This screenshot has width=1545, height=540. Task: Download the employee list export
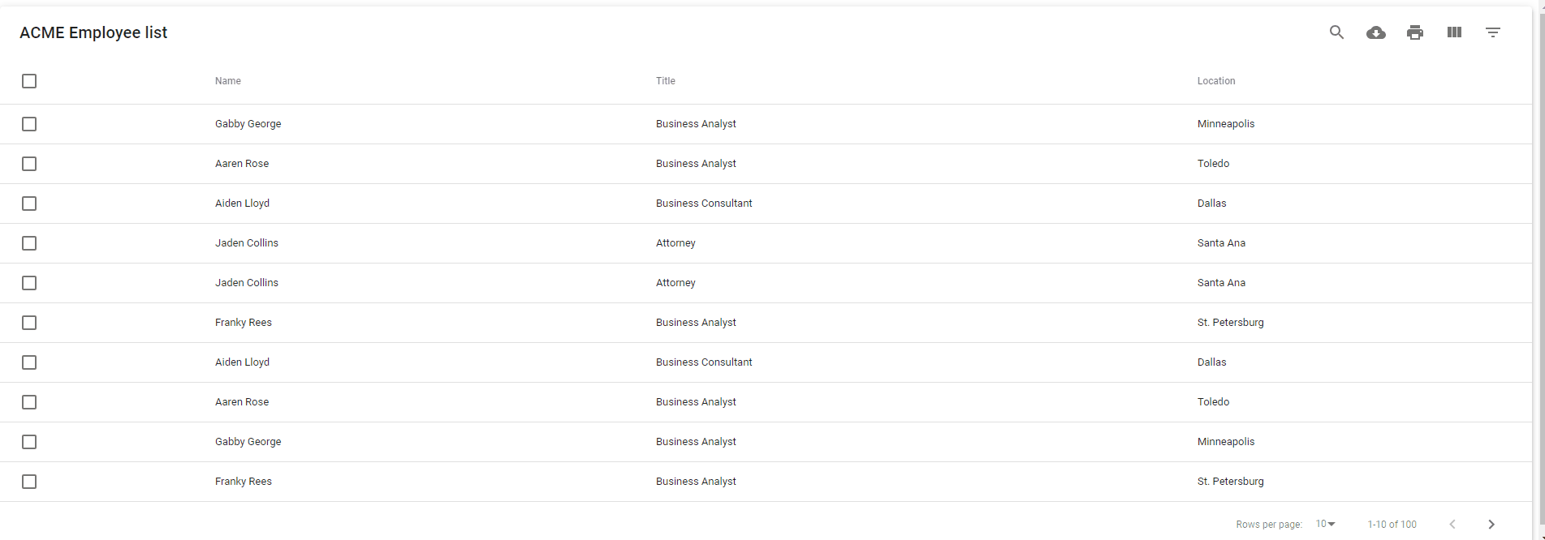pyautogui.click(x=1376, y=32)
